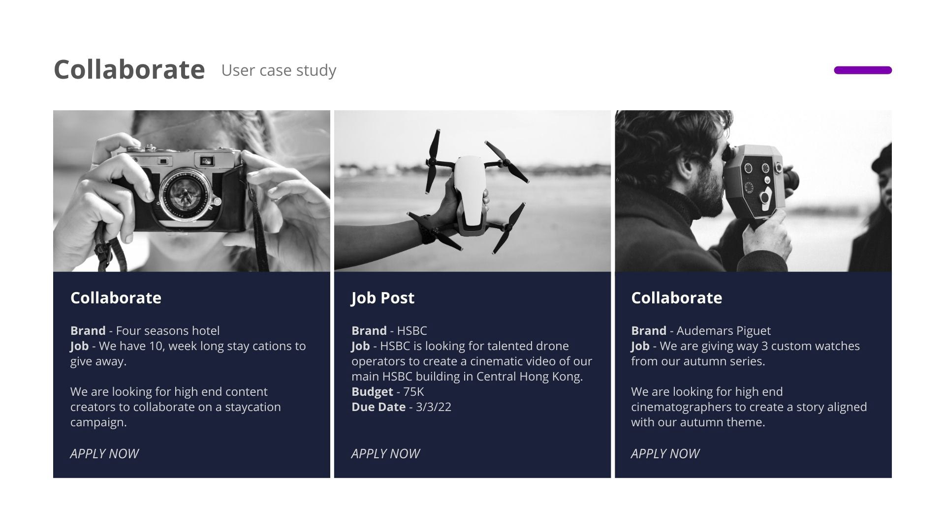
Task: Click Collaborate heading in Four Seasons card
Action: click(116, 298)
